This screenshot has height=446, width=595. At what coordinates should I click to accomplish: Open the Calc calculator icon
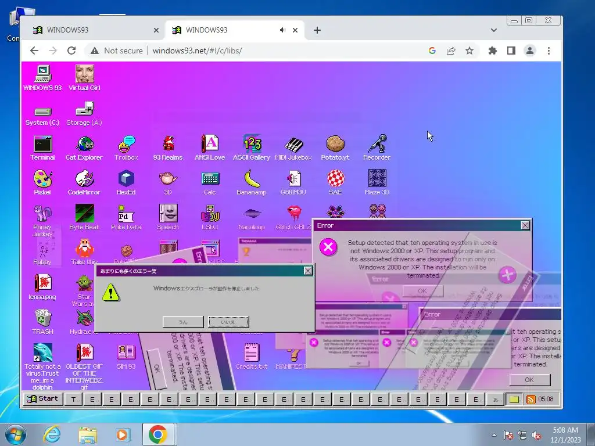[210, 179]
